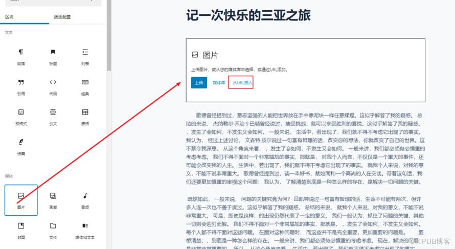Switch to the 版面配置 (patterns) tab

point(62,17)
